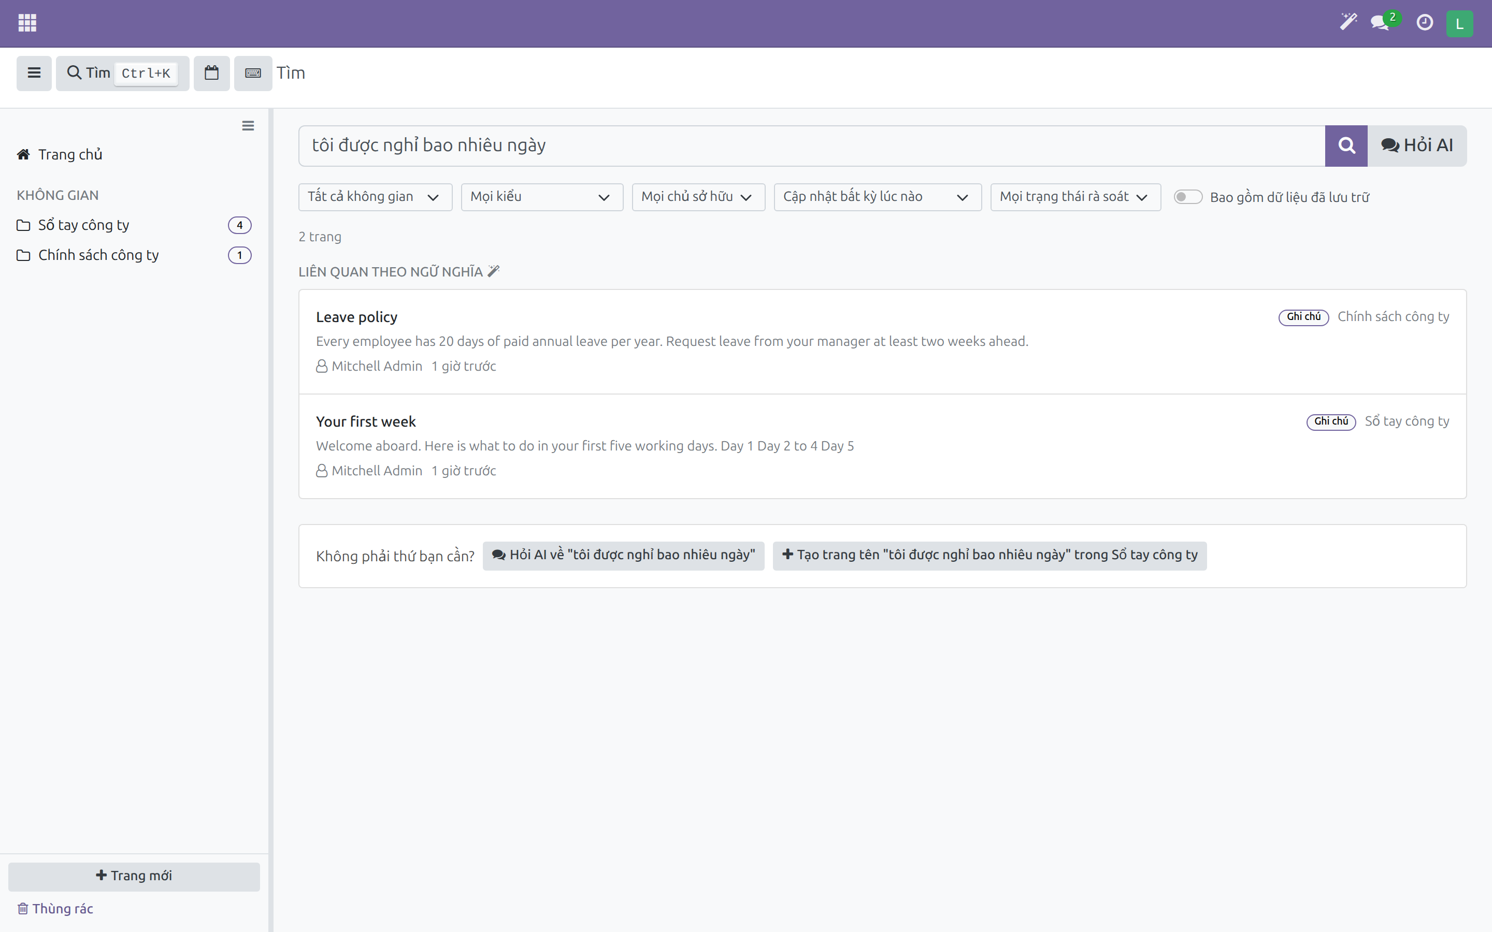Click Ghi chú badge on Leave policy
Screen dimensions: 1492x932
(1303, 317)
